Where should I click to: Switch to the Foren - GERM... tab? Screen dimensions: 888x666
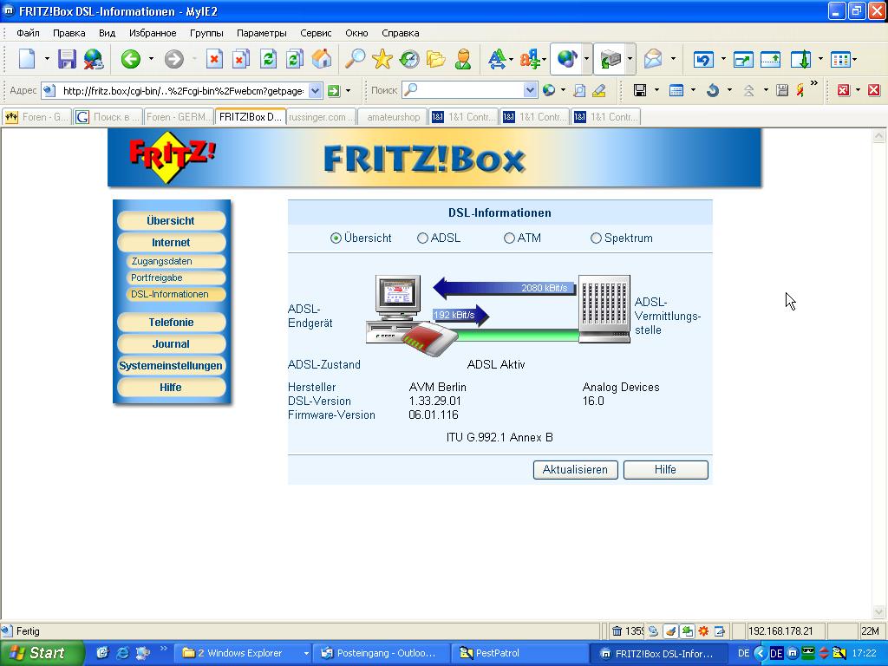179,117
